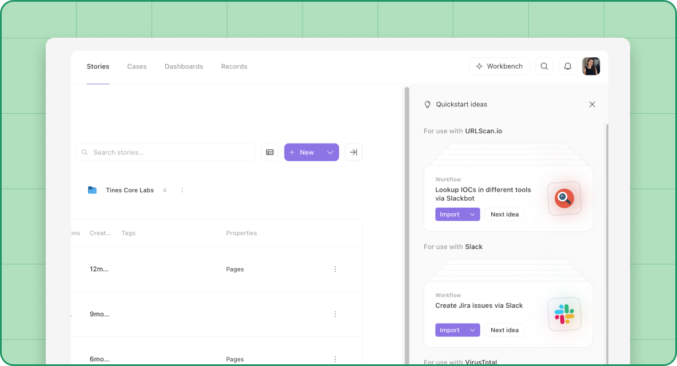The height and width of the screenshot is (366, 677).
Task: Click the 9mo... created cell
Action: coord(99,314)
